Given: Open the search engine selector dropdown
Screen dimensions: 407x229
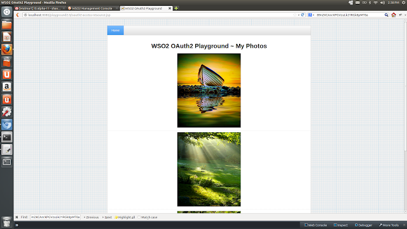Looking at the screenshot, I should 311,15.
